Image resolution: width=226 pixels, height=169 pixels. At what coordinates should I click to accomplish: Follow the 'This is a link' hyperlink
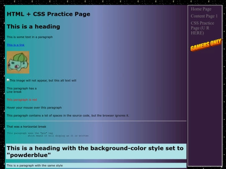[x=15, y=45]
